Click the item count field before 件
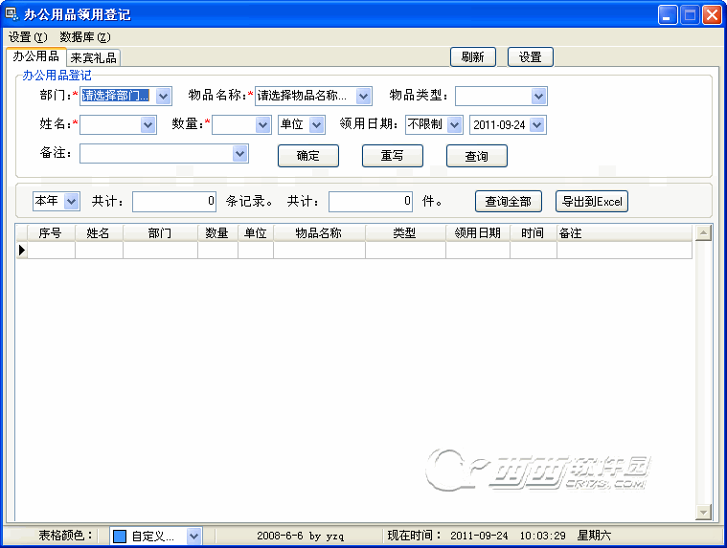 pyautogui.click(x=371, y=202)
